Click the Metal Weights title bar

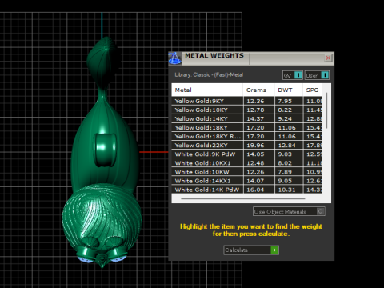click(x=251, y=58)
